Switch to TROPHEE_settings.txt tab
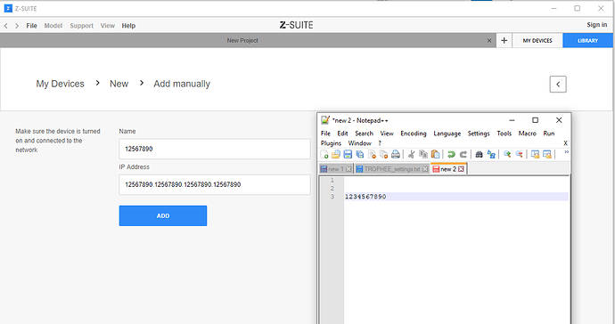 coord(392,169)
